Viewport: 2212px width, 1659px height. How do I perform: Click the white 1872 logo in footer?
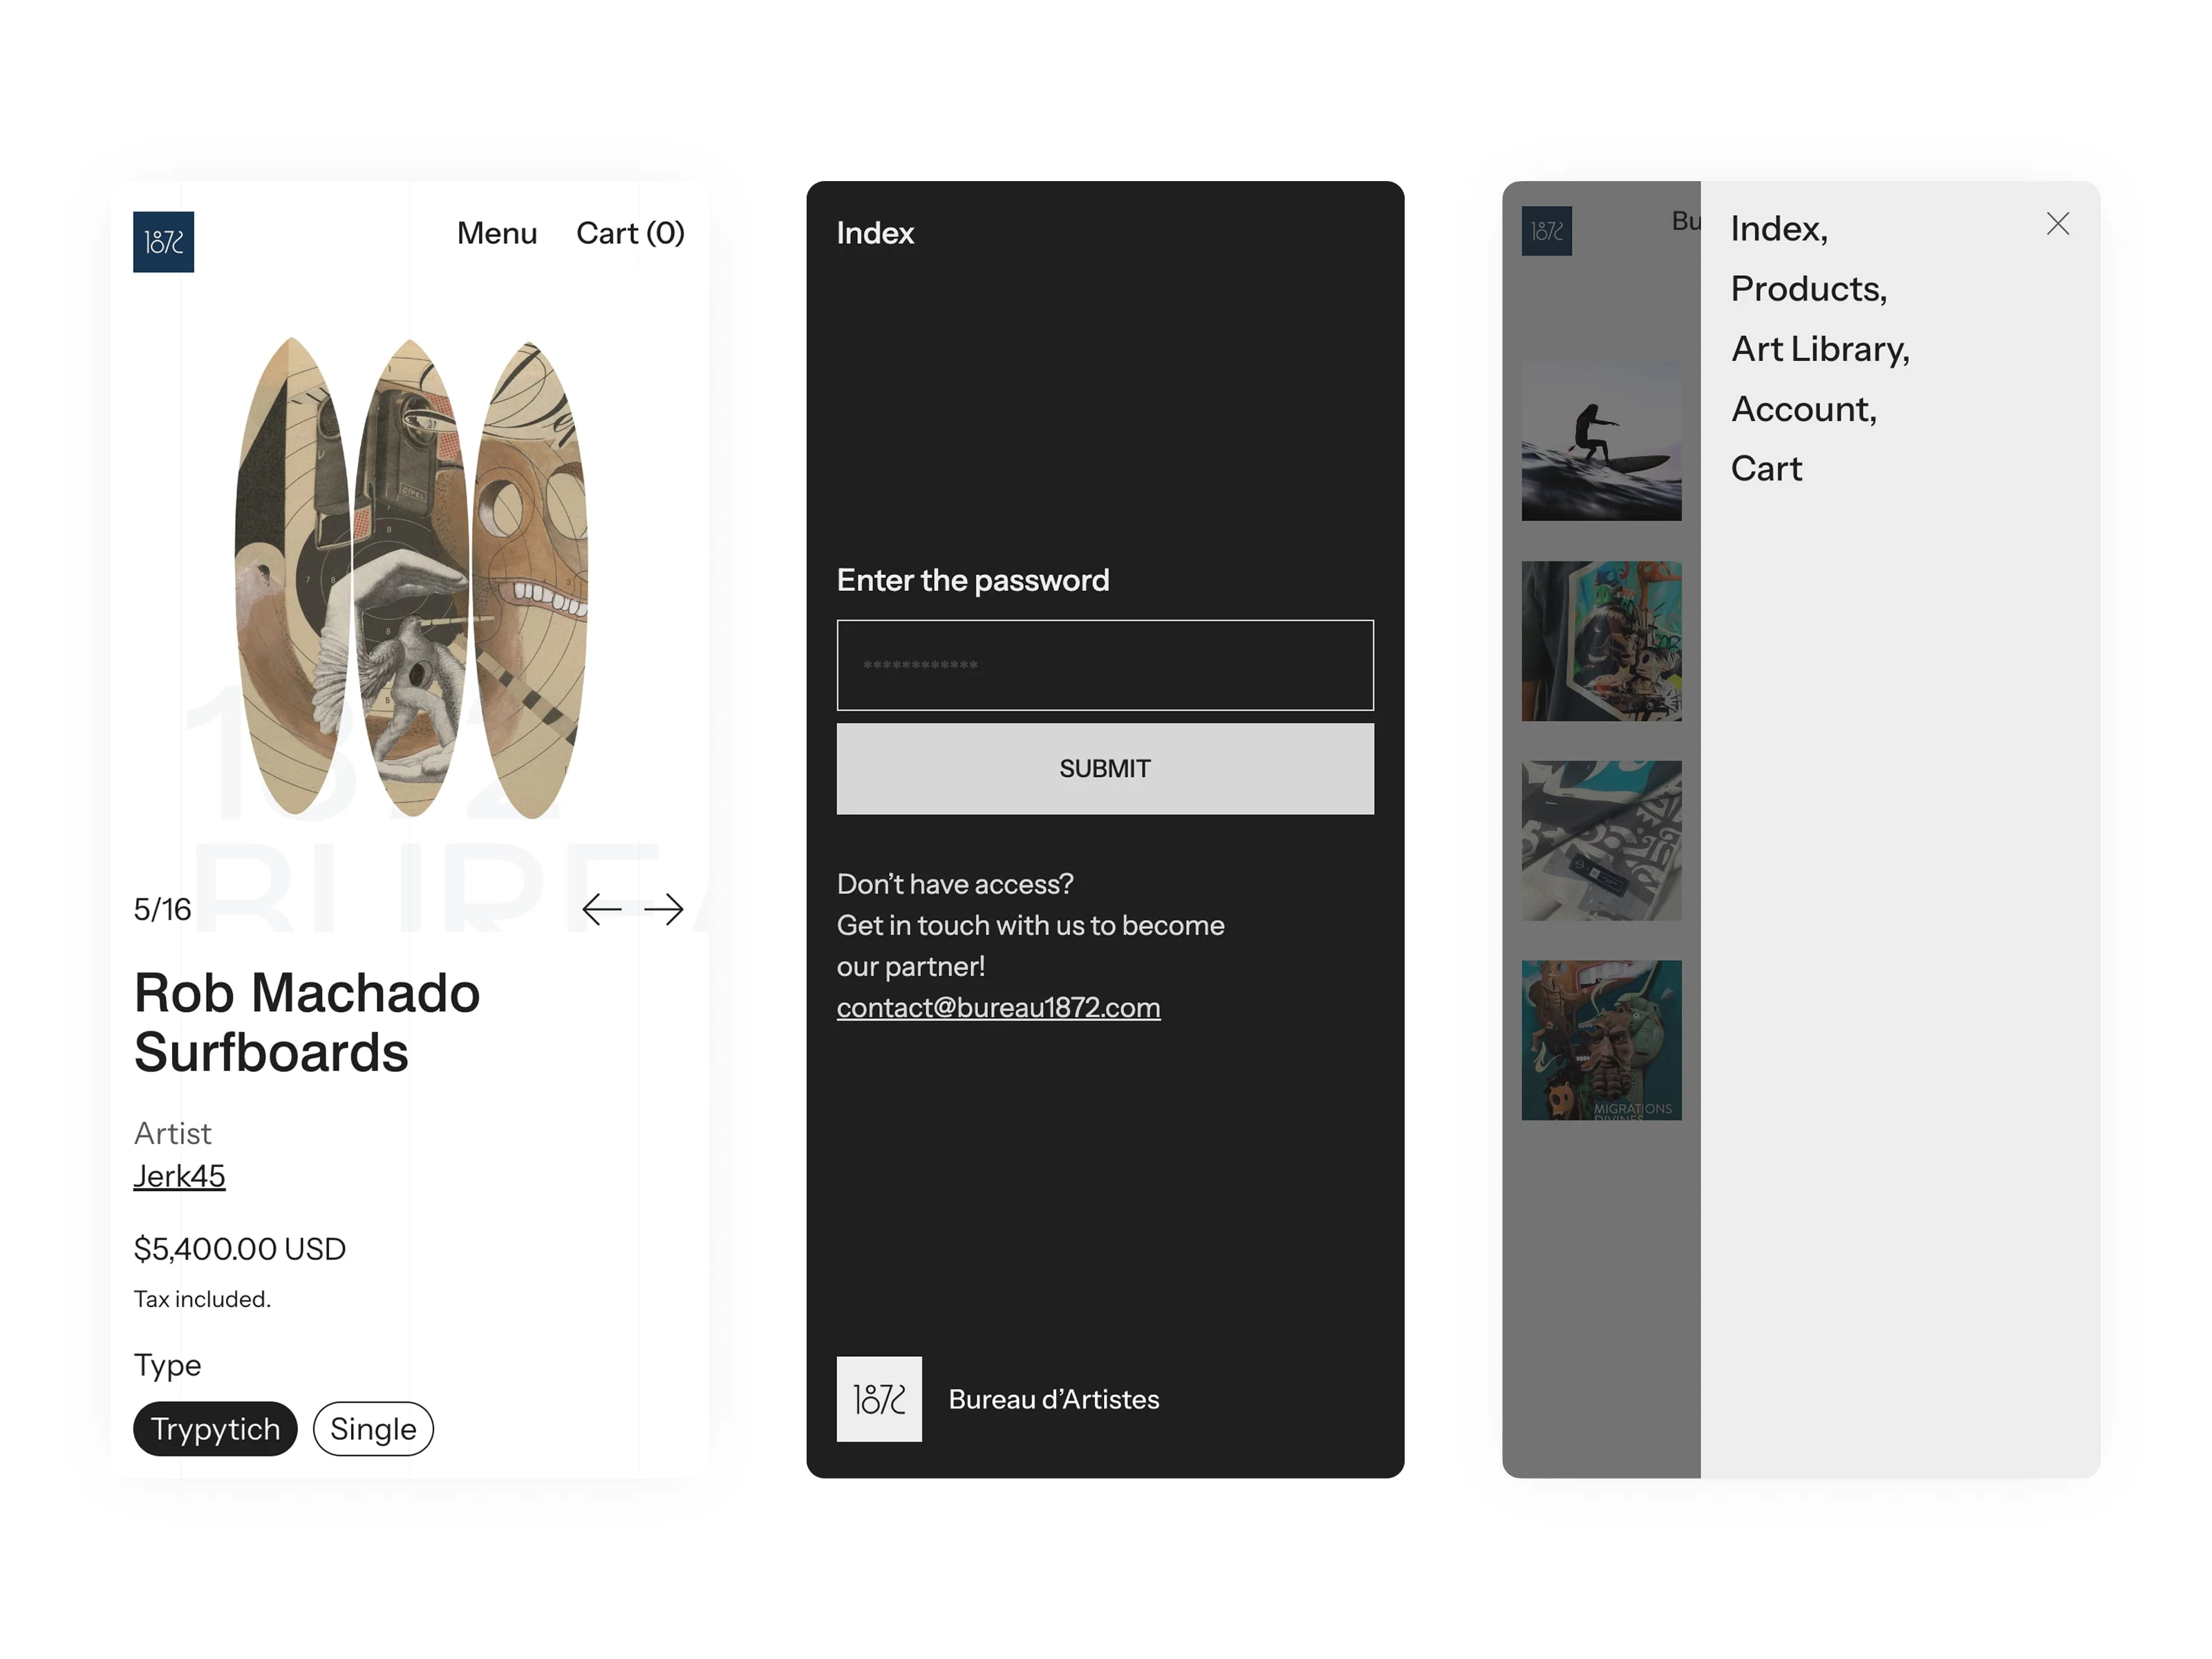click(879, 1398)
